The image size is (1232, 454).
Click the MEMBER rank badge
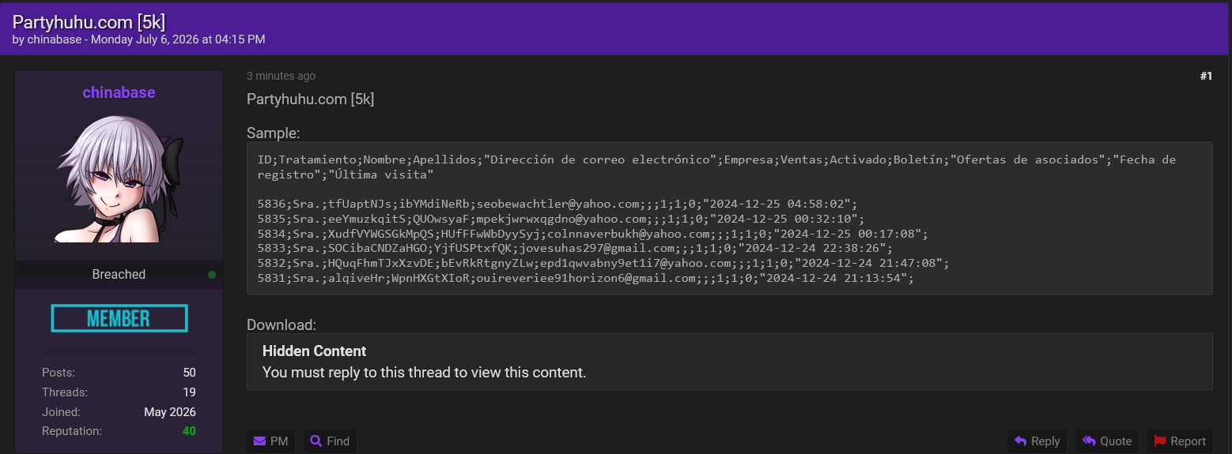point(119,318)
